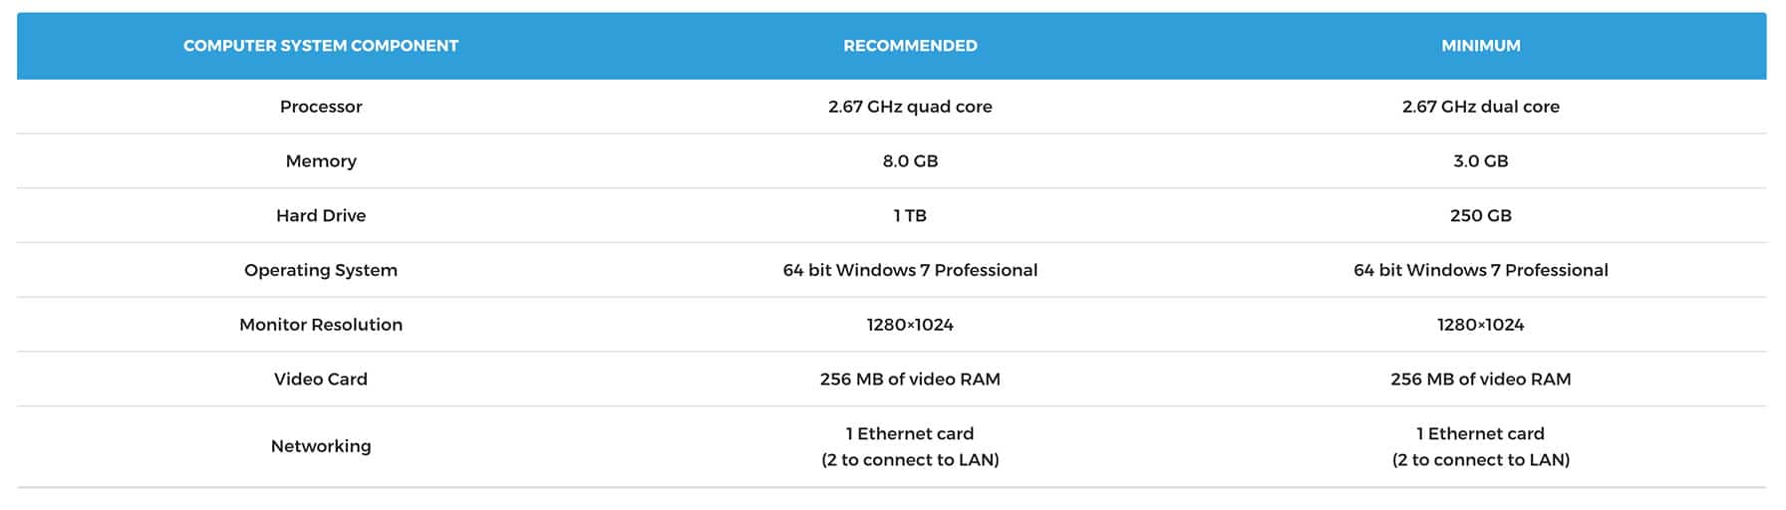Click the Recommended column header

(910, 46)
